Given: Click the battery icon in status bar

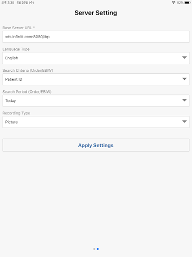Looking at the screenshot, I should point(187,3).
